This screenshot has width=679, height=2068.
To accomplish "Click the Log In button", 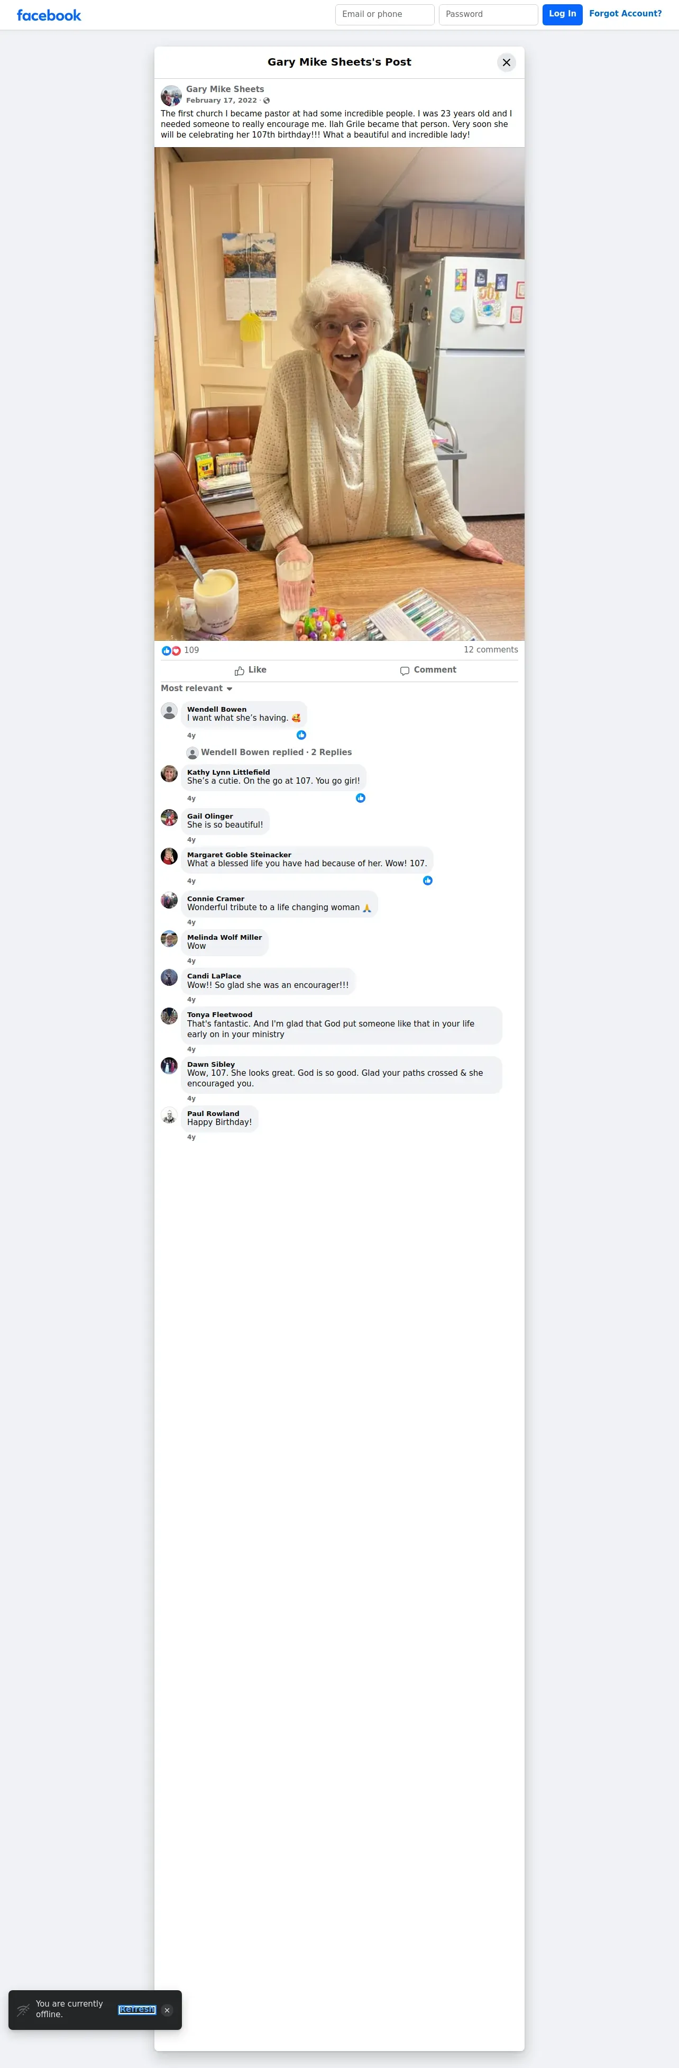I will [563, 14].
